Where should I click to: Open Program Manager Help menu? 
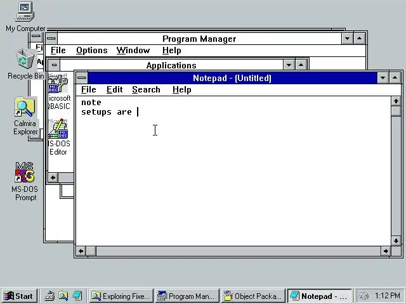point(172,51)
